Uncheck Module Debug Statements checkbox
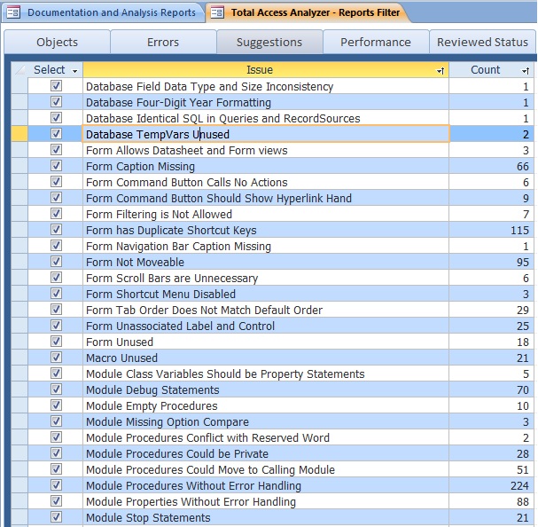538x527 pixels. point(56,389)
